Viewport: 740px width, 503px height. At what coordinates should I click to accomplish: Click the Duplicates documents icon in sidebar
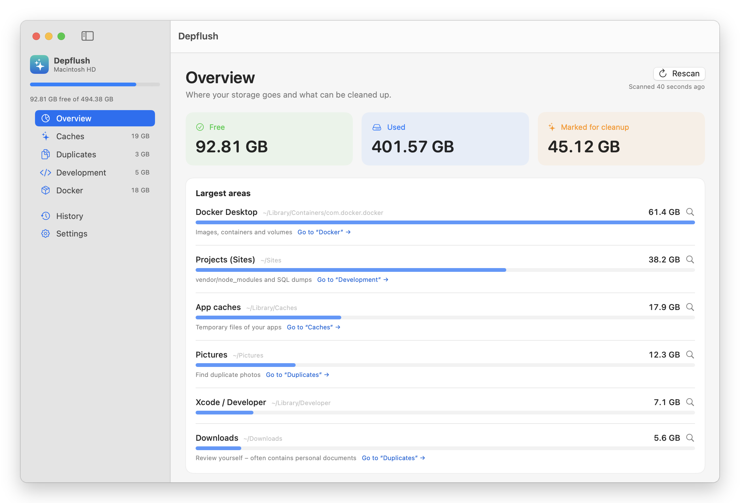[x=46, y=154]
